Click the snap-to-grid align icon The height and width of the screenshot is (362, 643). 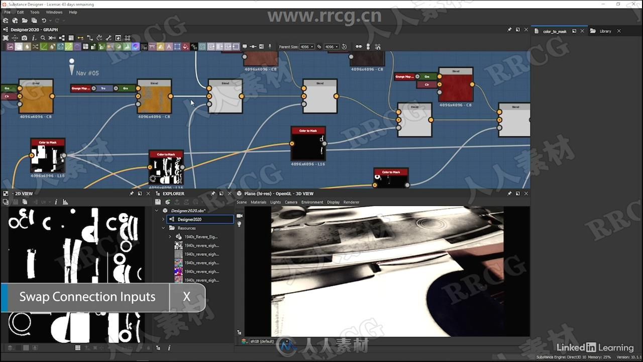[x=378, y=47]
